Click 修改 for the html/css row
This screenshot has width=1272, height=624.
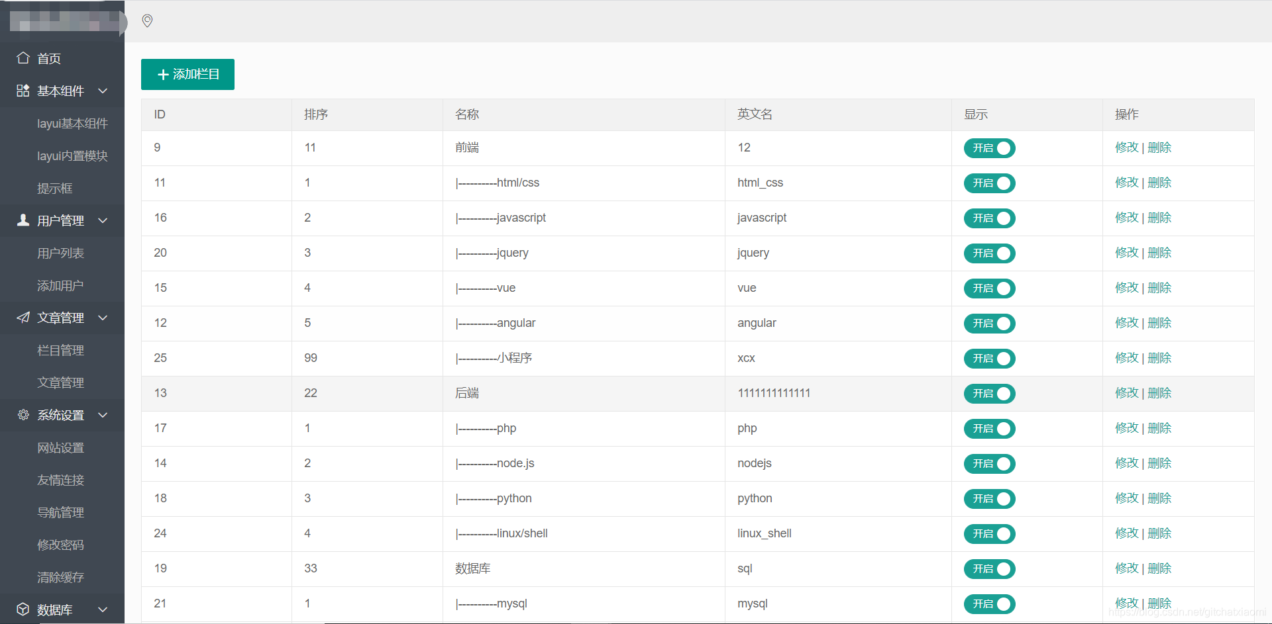click(x=1126, y=183)
